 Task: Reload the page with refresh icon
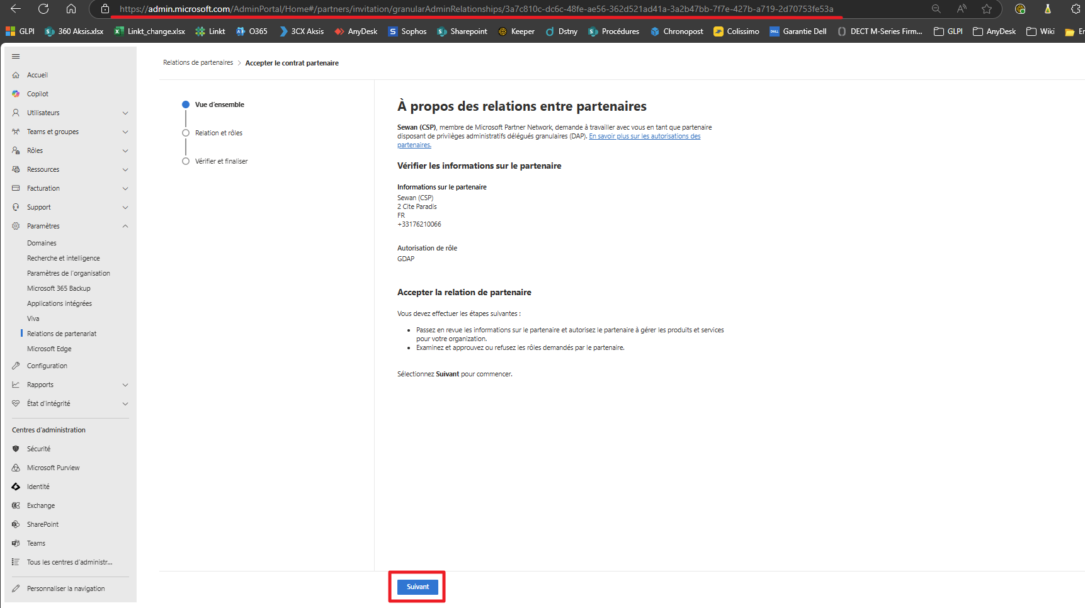43,9
